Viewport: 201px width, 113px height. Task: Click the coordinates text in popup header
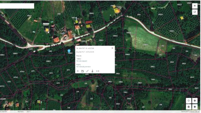click(85, 48)
